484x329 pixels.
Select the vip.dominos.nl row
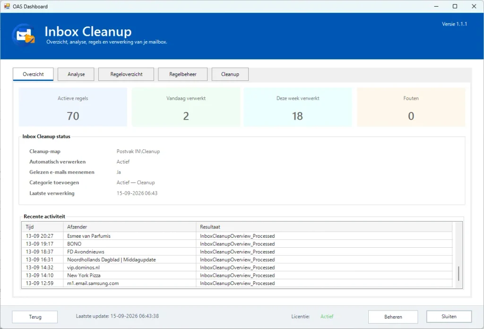click(237, 267)
